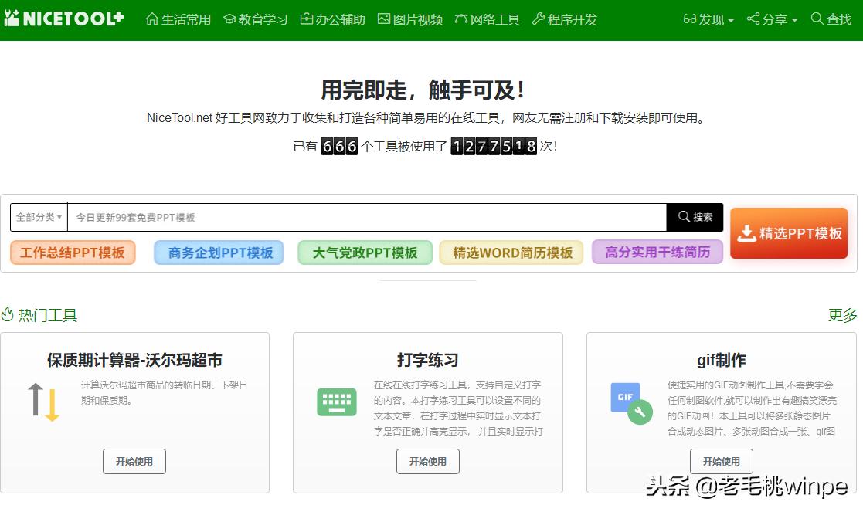Click the magnifier icon inside the black 搜索 button

tap(683, 217)
